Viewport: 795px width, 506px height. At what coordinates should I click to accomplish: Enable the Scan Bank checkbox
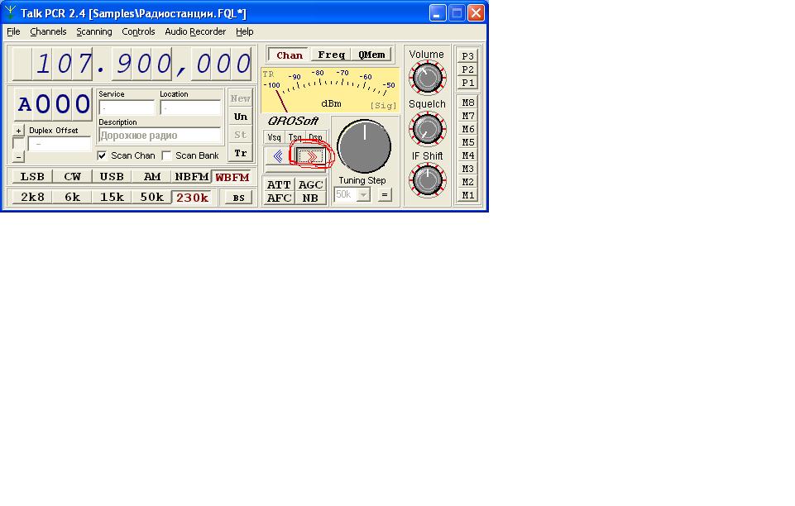pos(166,155)
